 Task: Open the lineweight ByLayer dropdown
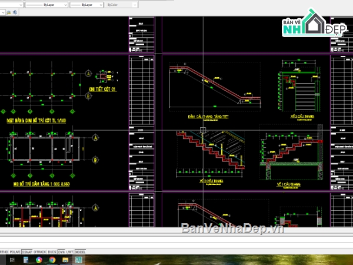tap(86, 5)
